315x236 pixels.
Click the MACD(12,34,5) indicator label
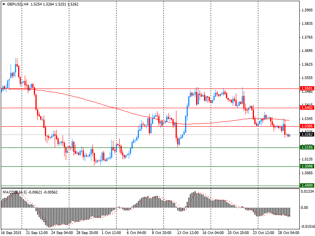click(x=15, y=192)
